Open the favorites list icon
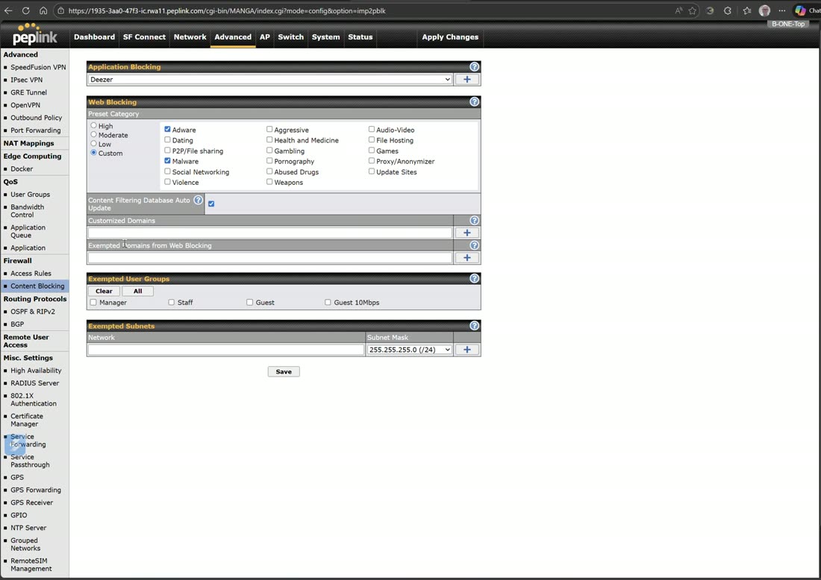Viewport: 821px width, 580px height. click(746, 10)
